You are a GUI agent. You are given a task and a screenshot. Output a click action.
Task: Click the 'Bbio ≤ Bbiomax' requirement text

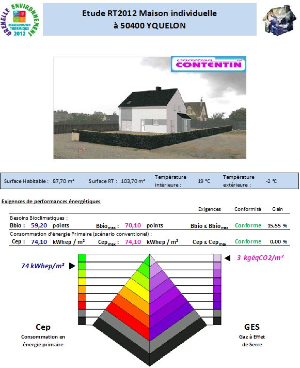tap(209, 226)
